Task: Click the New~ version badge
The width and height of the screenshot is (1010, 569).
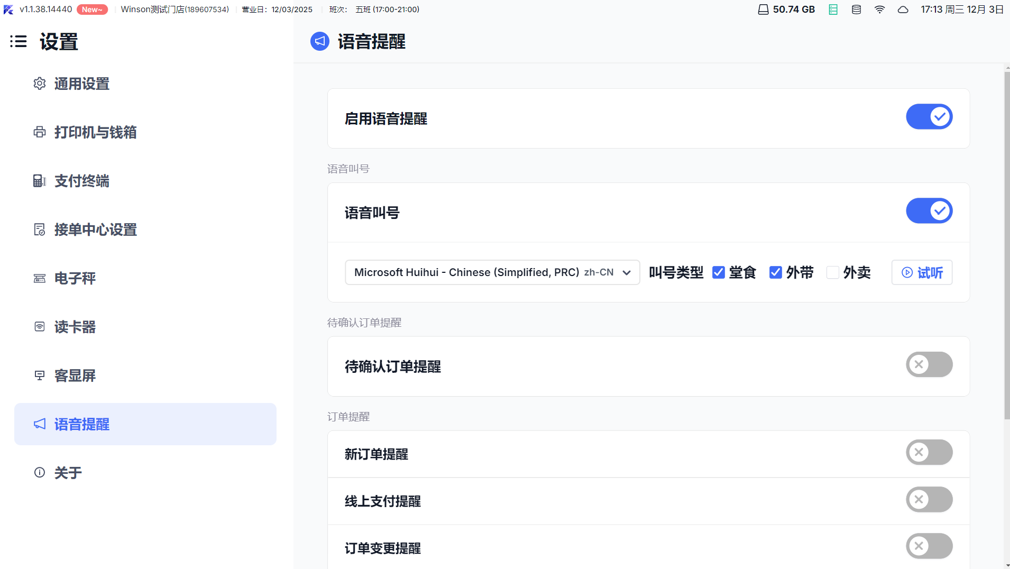Action: tap(92, 10)
